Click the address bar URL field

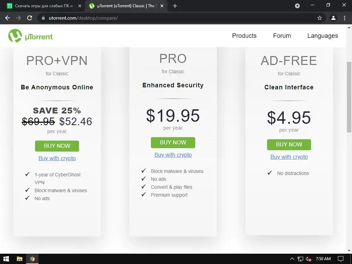pos(172,18)
